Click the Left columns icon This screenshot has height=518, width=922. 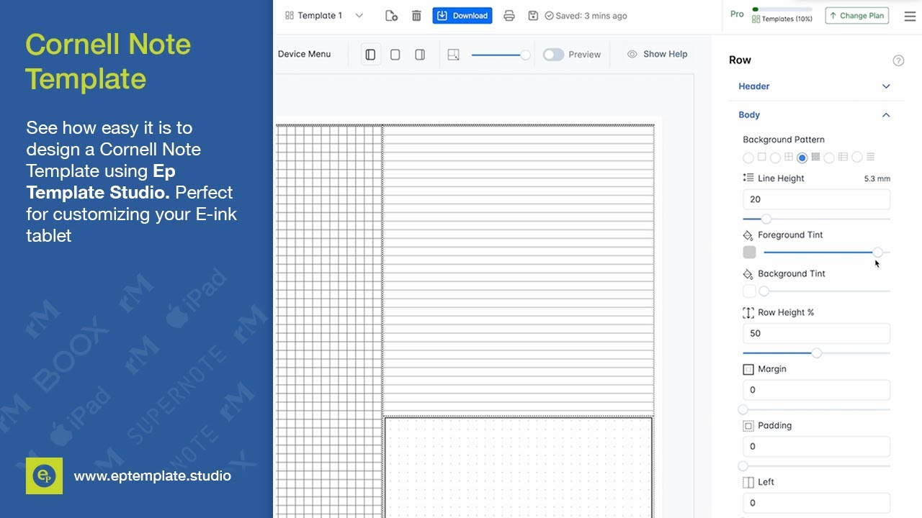point(748,483)
